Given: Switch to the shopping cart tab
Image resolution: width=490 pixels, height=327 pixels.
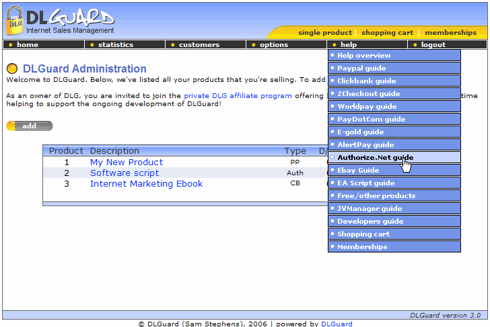Looking at the screenshot, I should click(387, 33).
